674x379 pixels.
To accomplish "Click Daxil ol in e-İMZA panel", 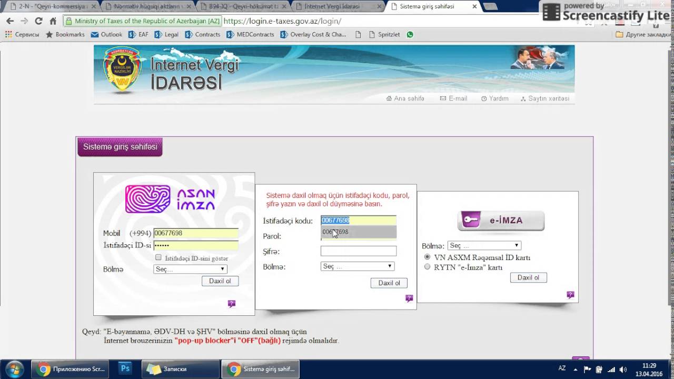I will tap(528, 277).
